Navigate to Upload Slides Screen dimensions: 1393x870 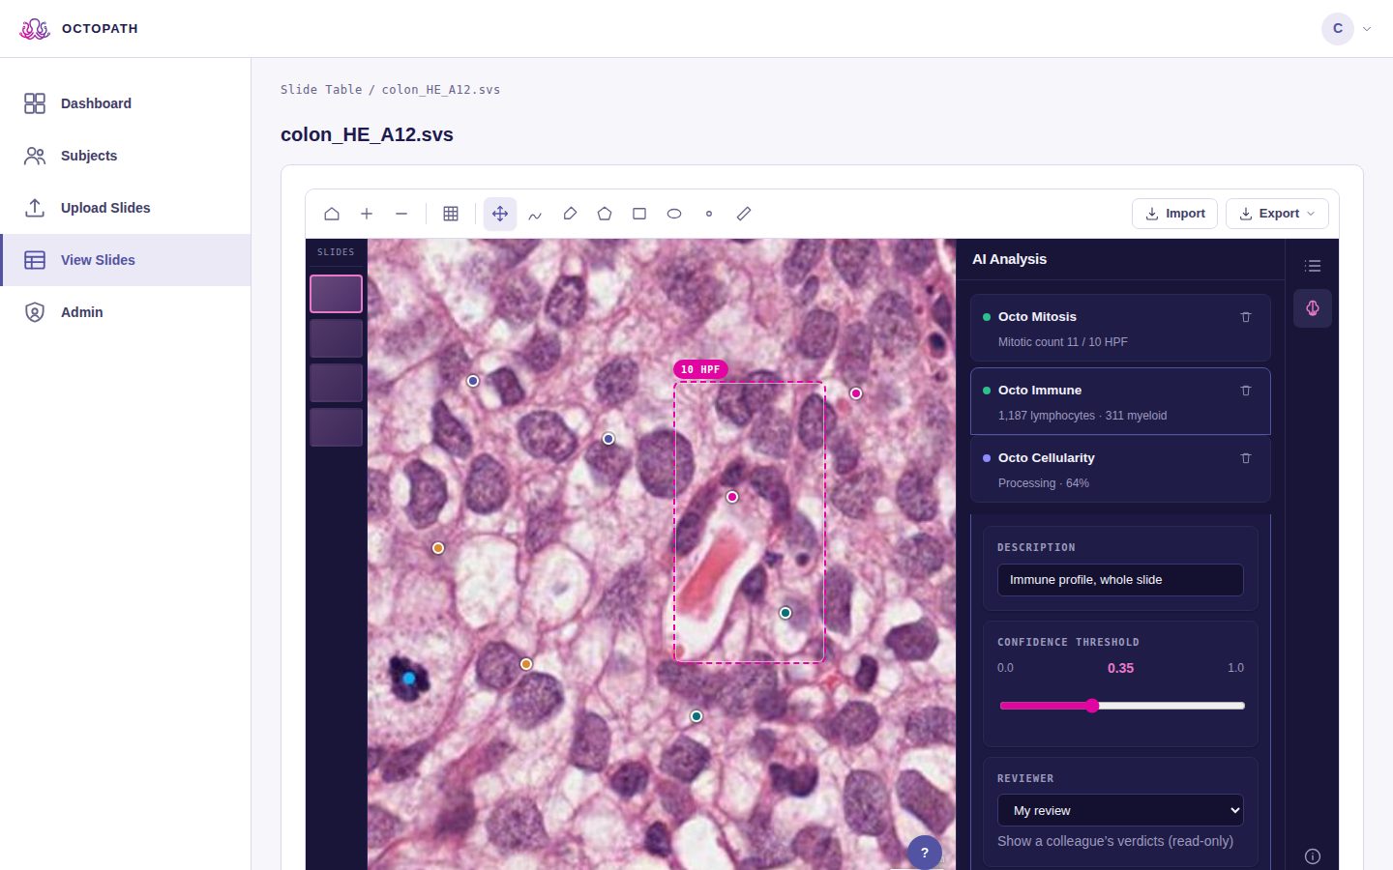pos(126,208)
